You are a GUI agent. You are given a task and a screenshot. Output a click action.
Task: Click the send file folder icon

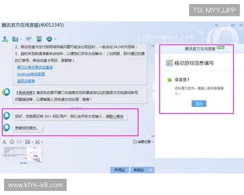pos(15,39)
